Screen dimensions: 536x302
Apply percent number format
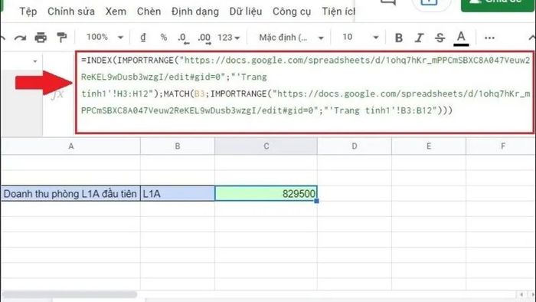164,38
